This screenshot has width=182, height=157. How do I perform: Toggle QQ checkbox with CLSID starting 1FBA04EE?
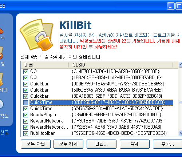[x=25, y=78]
